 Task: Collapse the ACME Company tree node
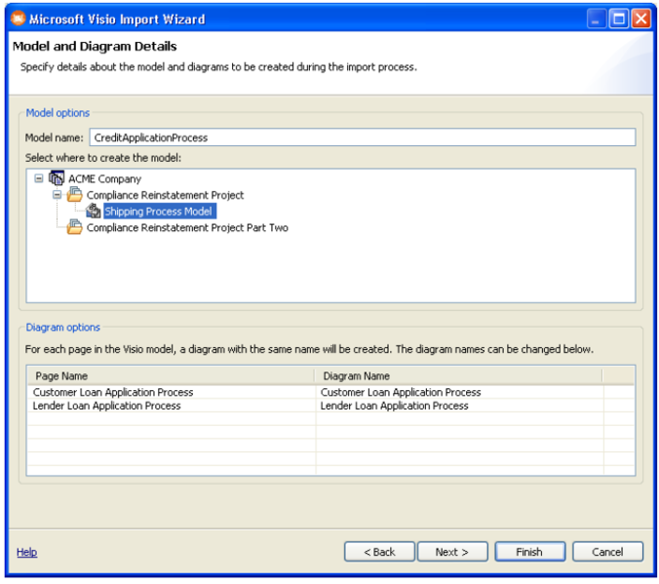click(39, 178)
